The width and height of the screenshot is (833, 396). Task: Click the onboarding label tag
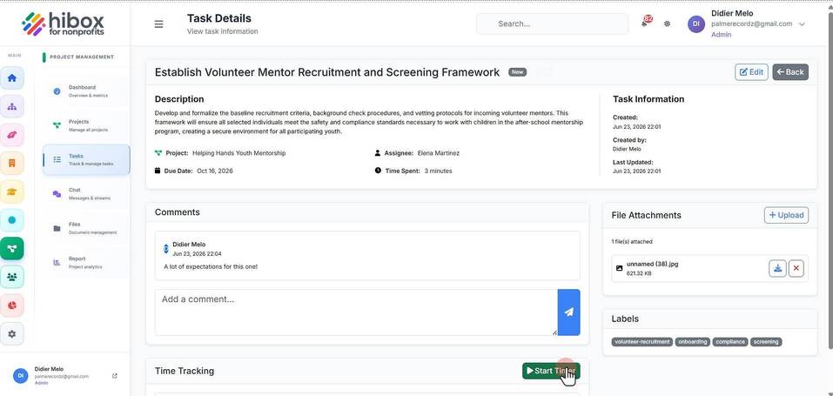click(693, 342)
